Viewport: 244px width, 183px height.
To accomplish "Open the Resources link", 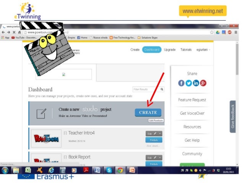I will click(192, 127).
